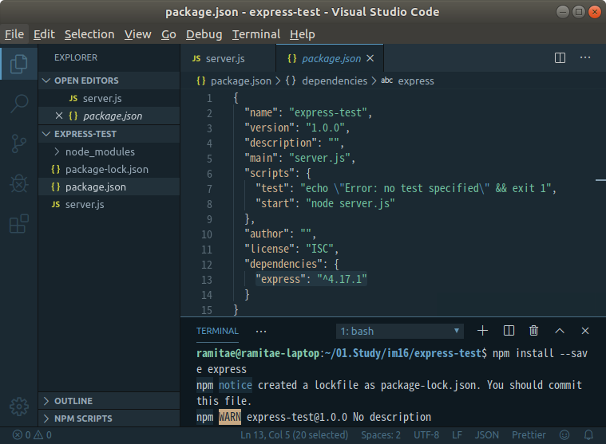Select the TERMINAL panel tab
The height and width of the screenshot is (444, 606).
click(x=217, y=331)
